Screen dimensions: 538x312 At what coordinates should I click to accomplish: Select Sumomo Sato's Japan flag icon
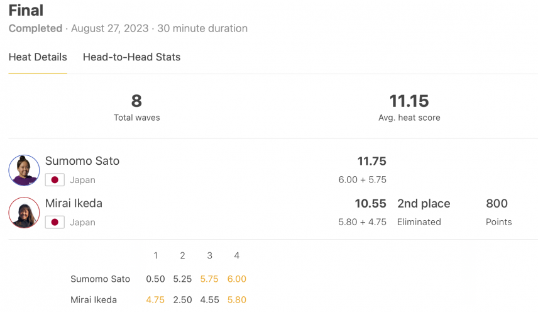(x=55, y=180)
